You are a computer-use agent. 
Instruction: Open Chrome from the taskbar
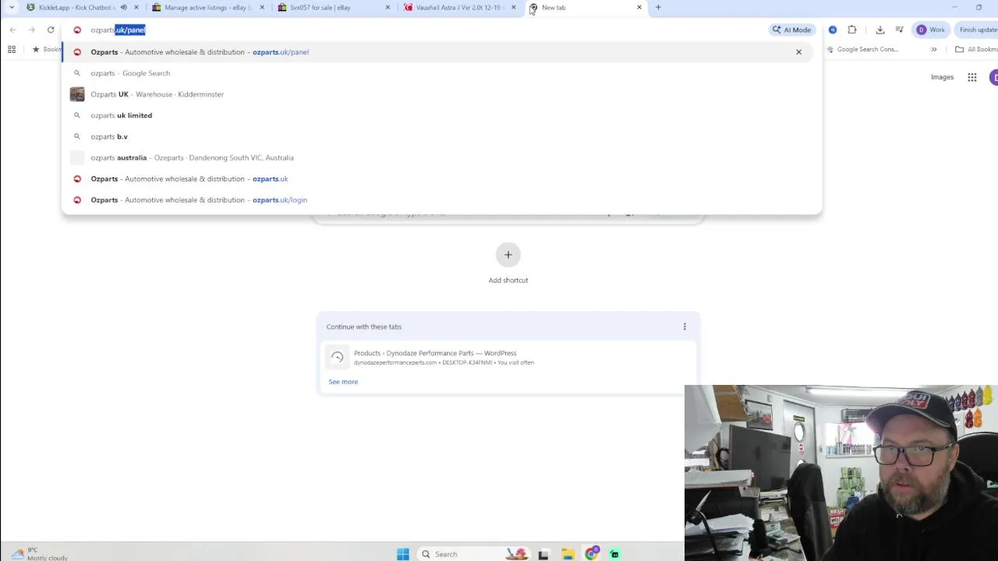(x=592, y=554)
